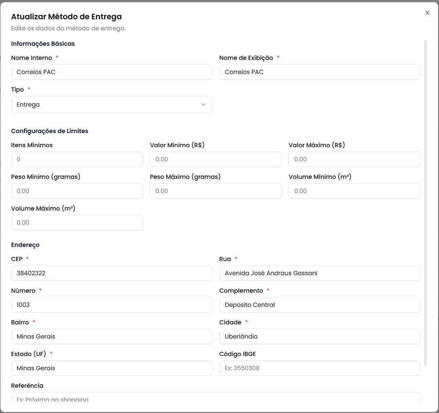Open the Tipo dropdown showing Entrega
The width and height of the screenshot is (439, 413).
(107, 104)
